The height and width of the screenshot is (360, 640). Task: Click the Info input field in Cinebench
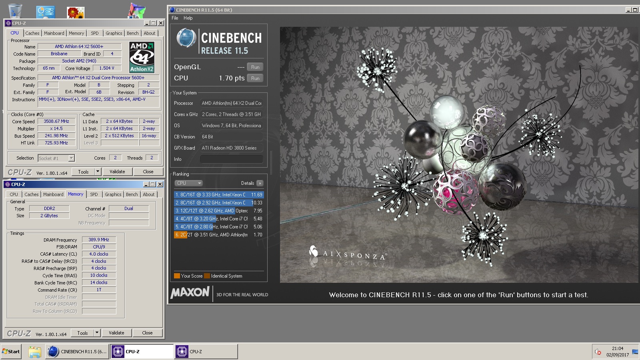pos(232,159)
